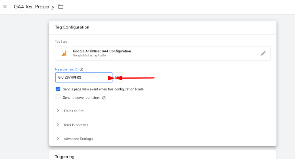Click the blue Measurement ID label
This screenshot has width=295, height=159.
coord(66,69)
